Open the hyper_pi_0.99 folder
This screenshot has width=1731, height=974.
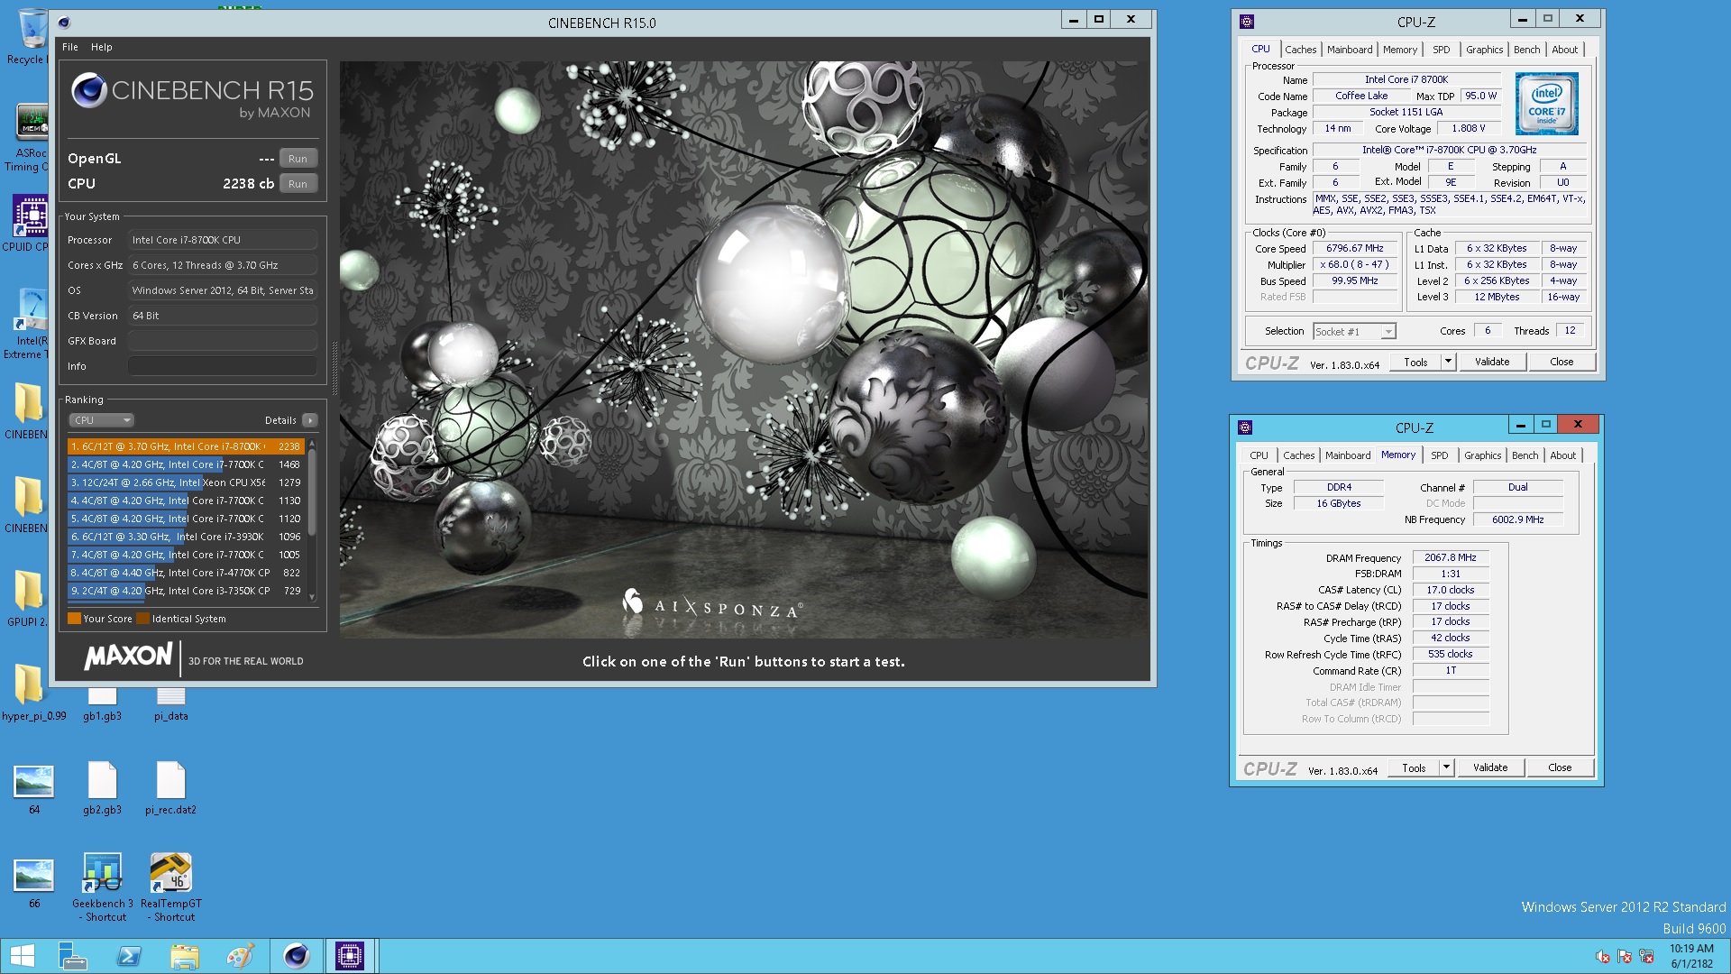pyautogui.click(x=32, y=693)
